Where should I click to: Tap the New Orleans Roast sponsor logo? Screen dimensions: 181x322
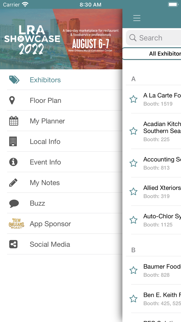[x=16, y=224]
